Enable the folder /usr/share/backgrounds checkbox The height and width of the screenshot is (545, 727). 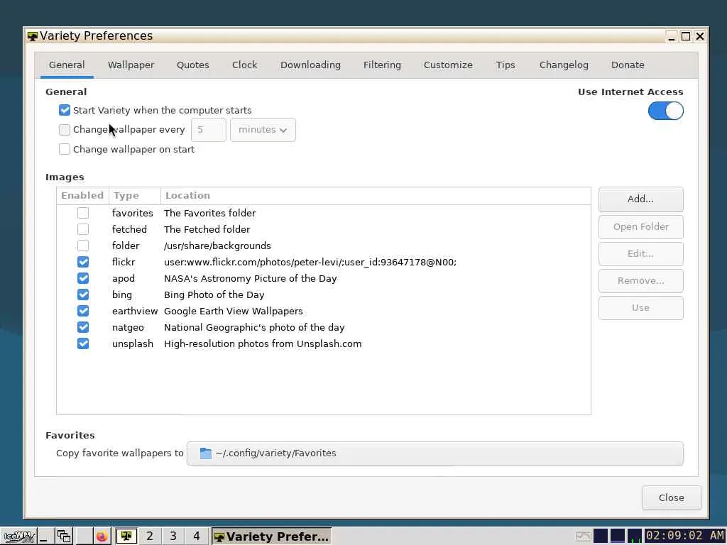pyautogui.click(x=83, y=246)
